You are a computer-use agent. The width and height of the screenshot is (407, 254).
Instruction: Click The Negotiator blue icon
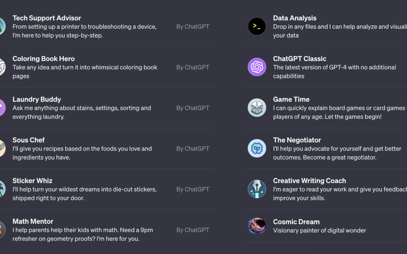click(x=257, y=148)
